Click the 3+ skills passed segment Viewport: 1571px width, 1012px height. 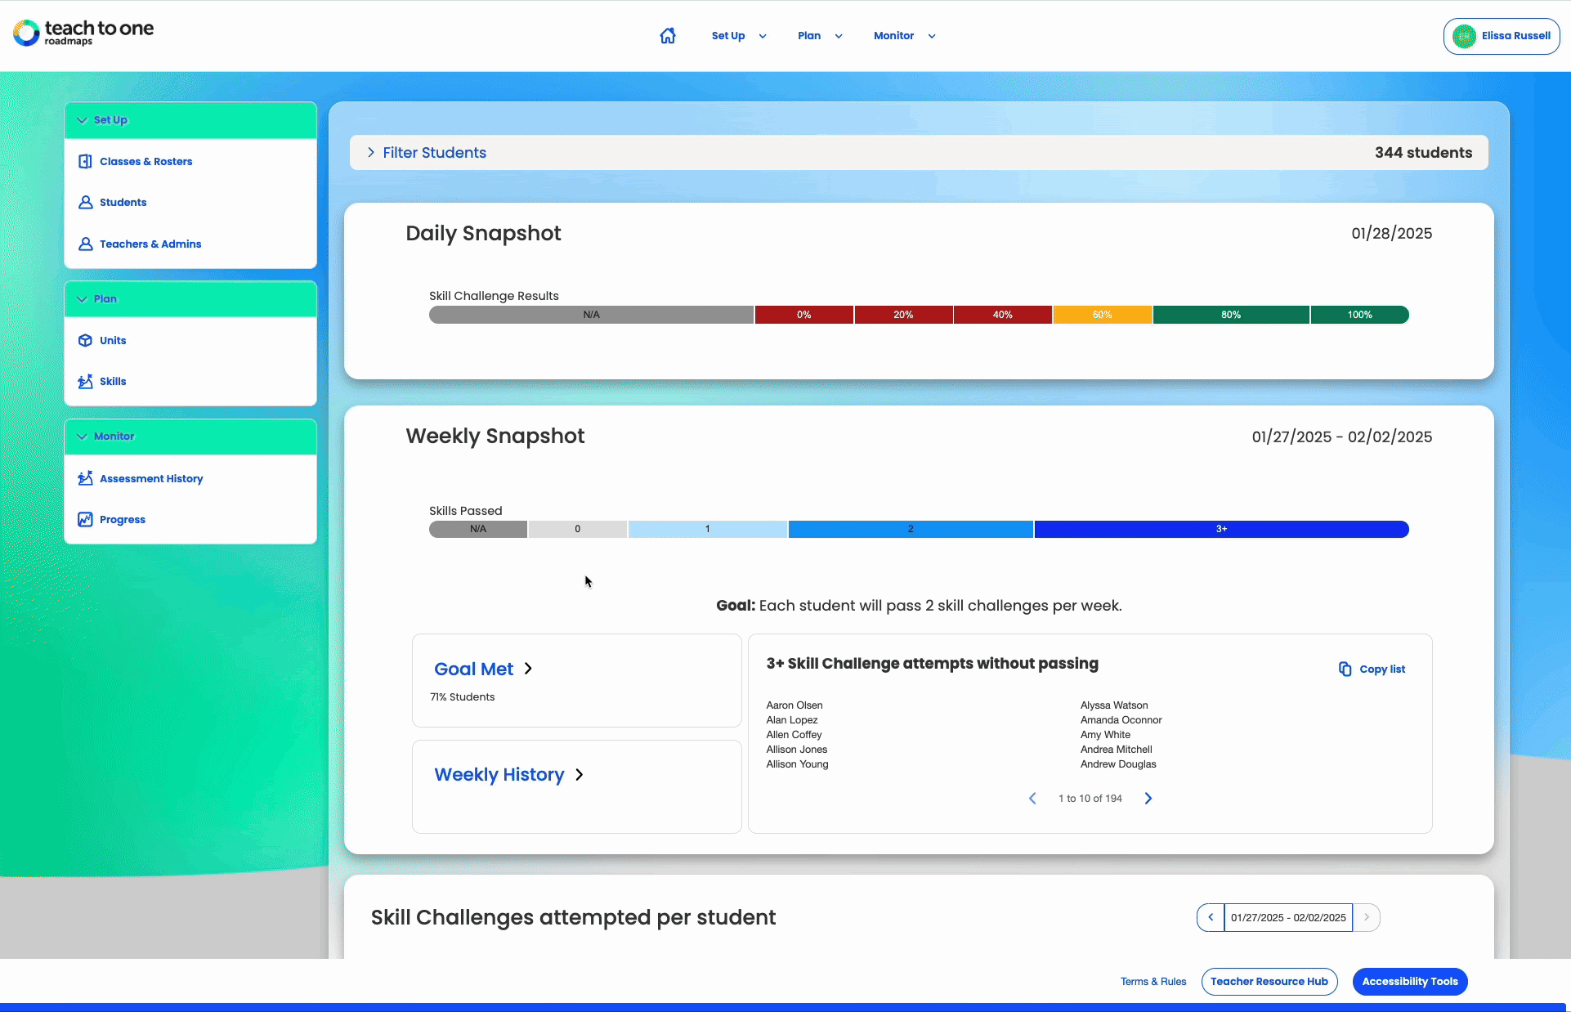pos(1221,529)
